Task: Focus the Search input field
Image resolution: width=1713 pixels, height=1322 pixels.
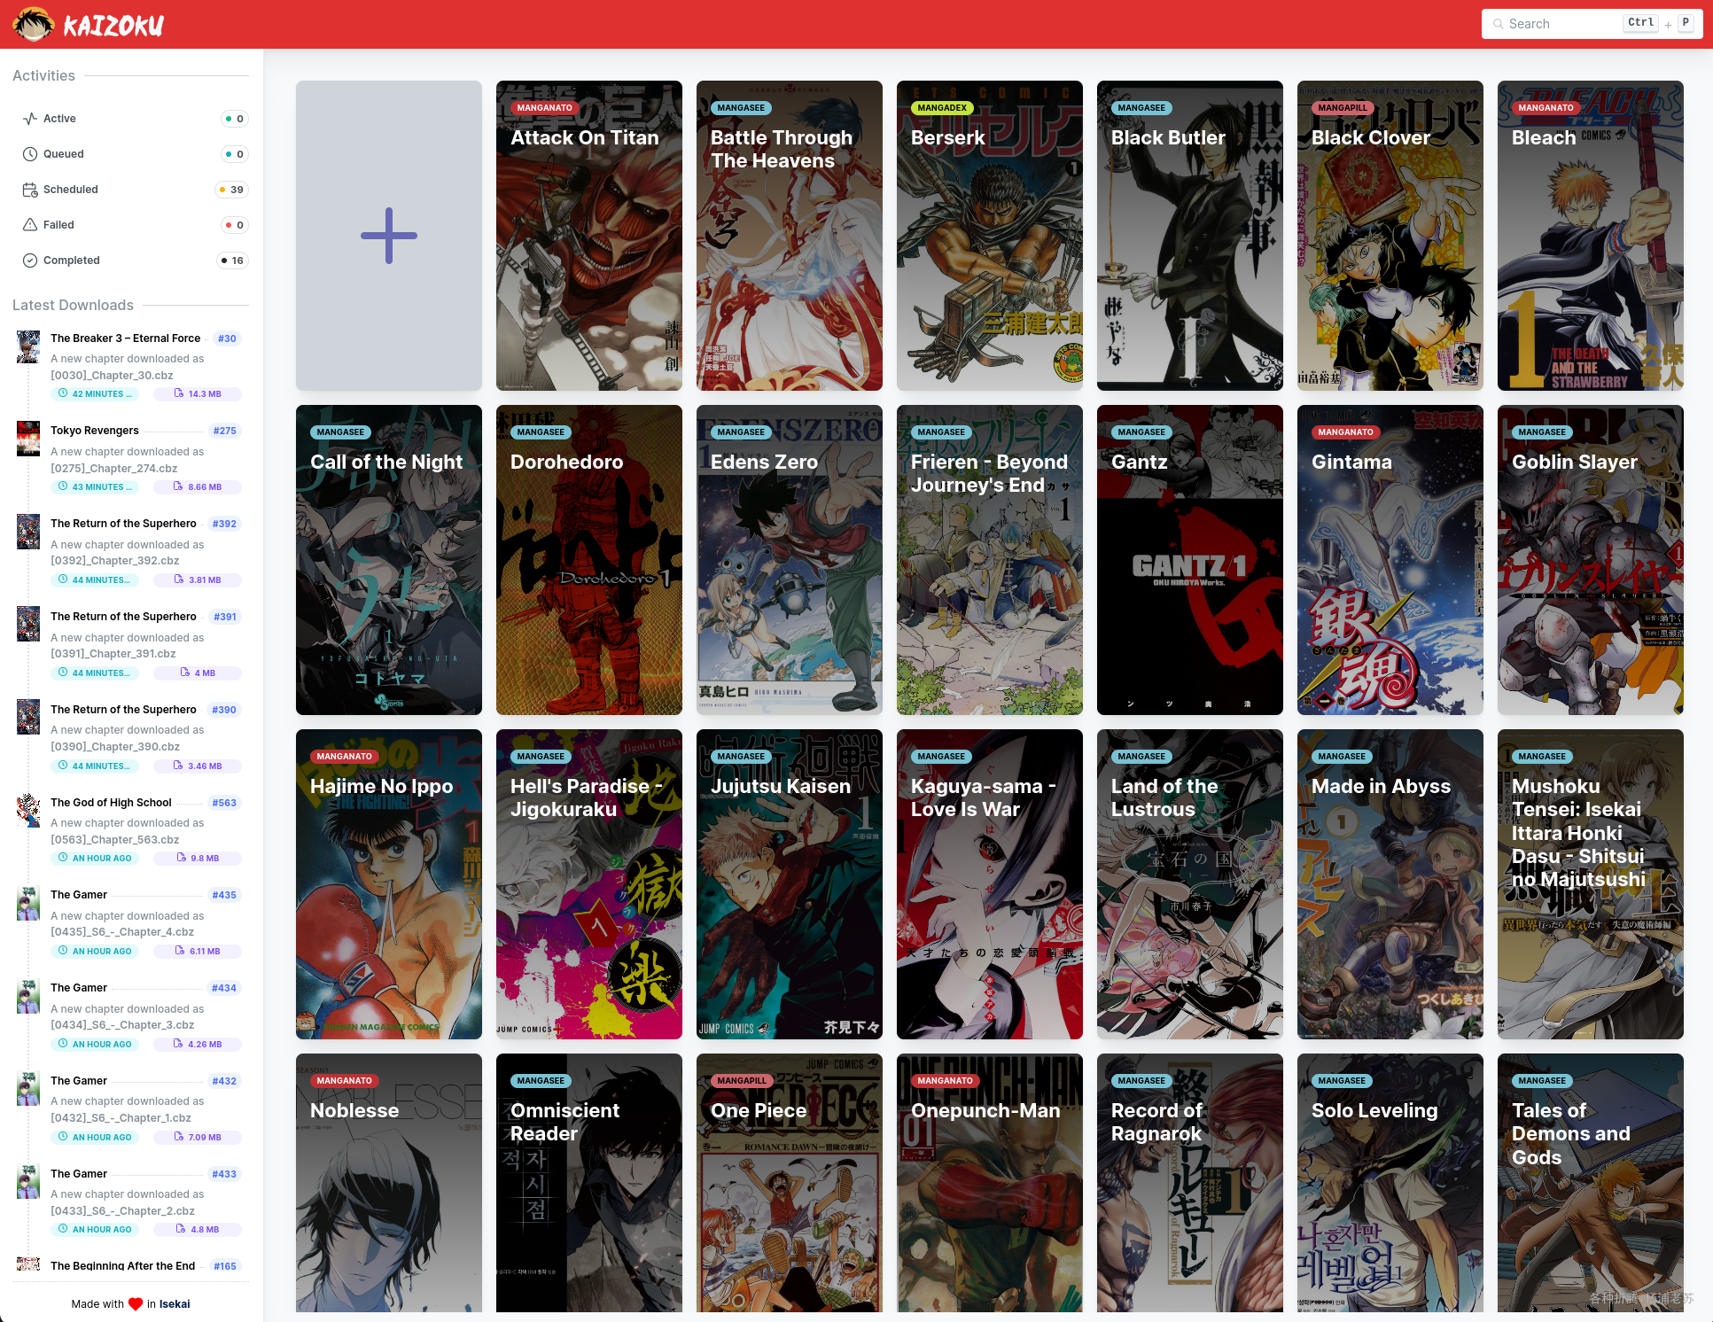Action: coord(1560,24)
